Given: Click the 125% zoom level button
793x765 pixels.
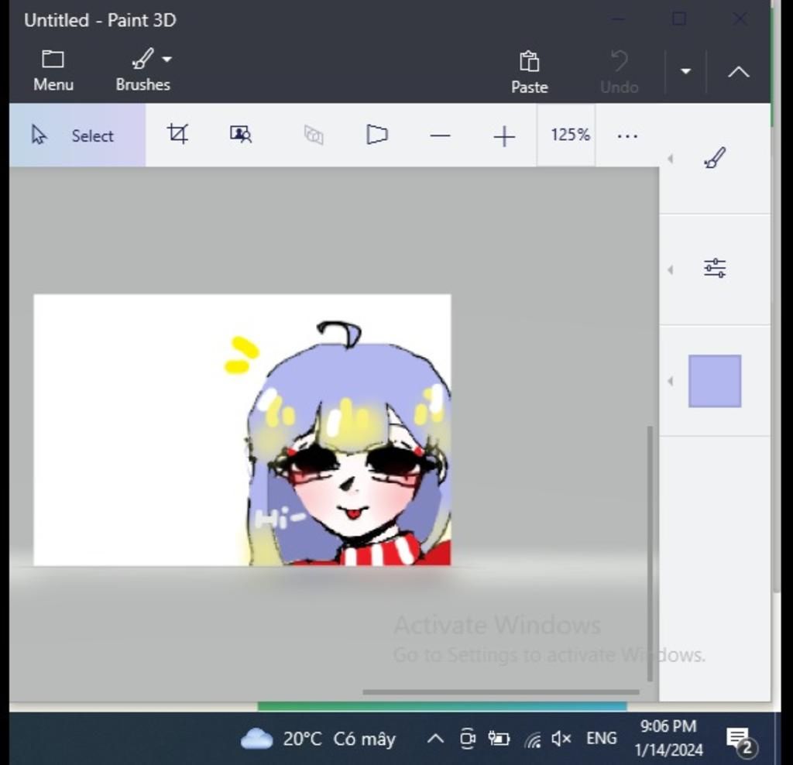Looking at the screenshot, I should (x=569, y=135).
